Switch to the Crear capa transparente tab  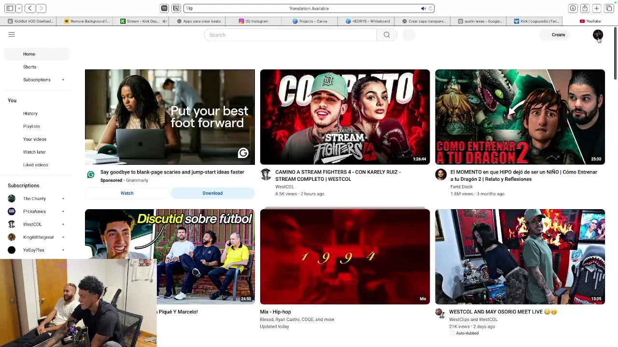tap(422, 21)
